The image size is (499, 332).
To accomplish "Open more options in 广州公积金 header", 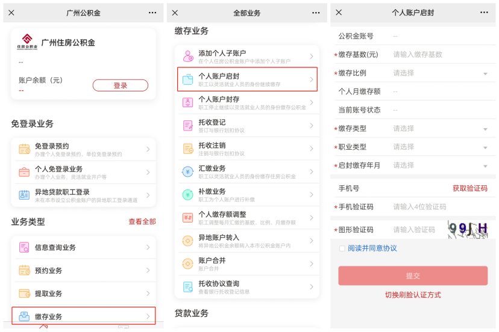I will point(152,13).
